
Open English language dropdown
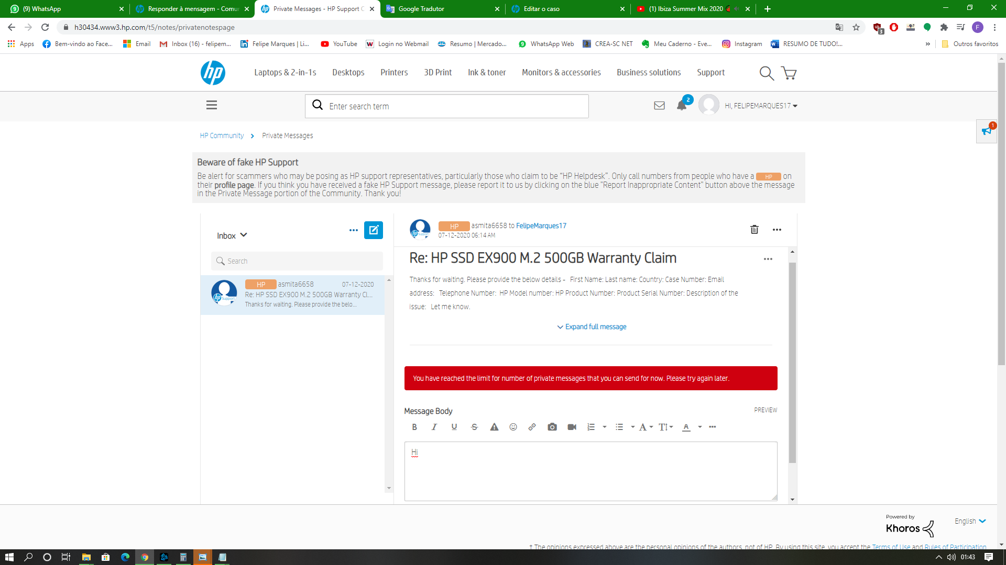[x=970, y=521]
